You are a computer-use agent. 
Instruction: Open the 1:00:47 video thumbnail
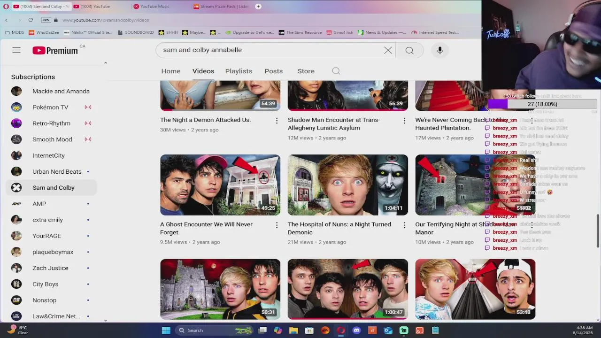(x=348, y=289)
